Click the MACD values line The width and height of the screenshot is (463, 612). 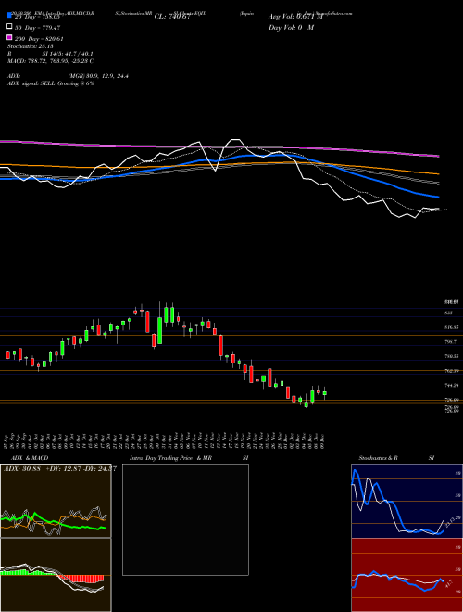pyautogui.click(x=50, y=61)
